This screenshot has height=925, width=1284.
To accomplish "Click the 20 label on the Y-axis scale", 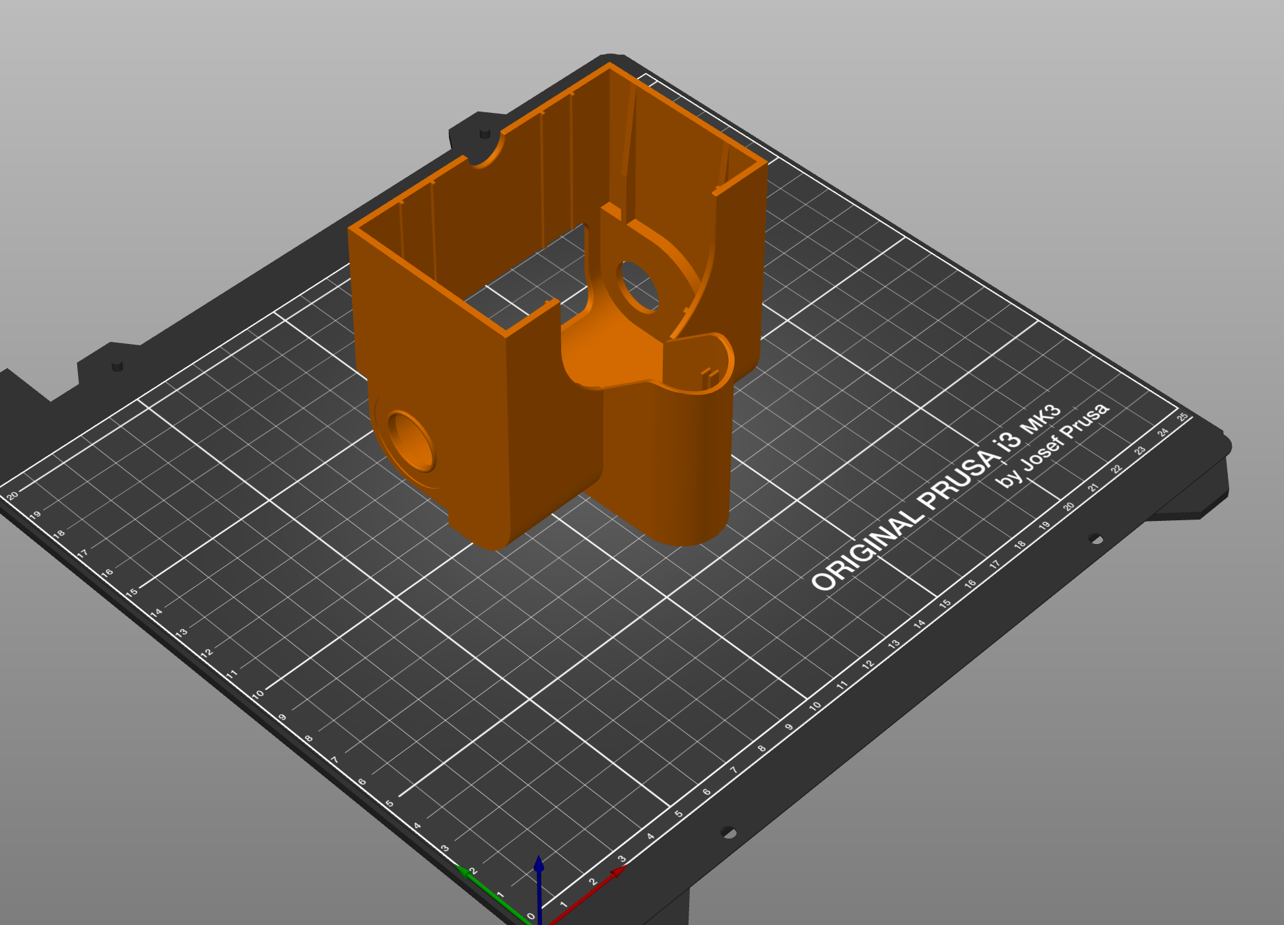I will coord(13,495).
